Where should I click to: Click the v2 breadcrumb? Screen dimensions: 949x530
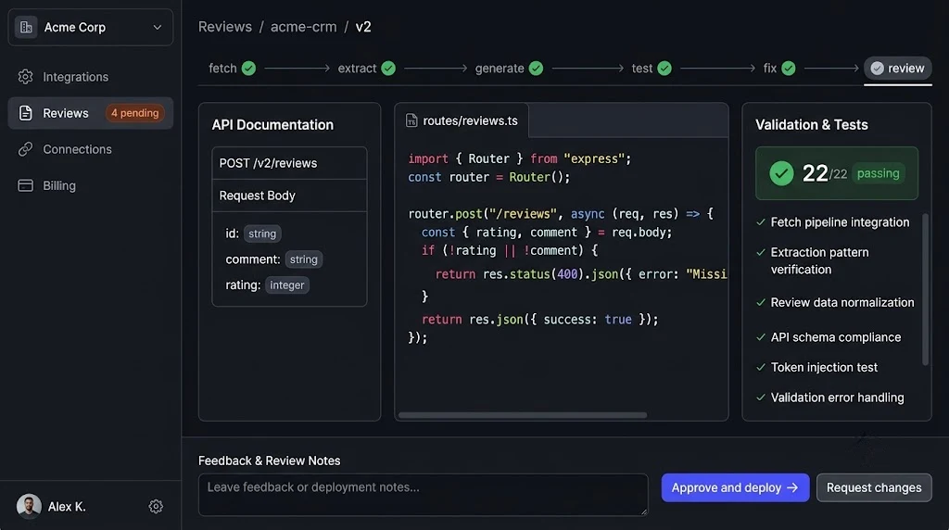[x=363, y=27]
